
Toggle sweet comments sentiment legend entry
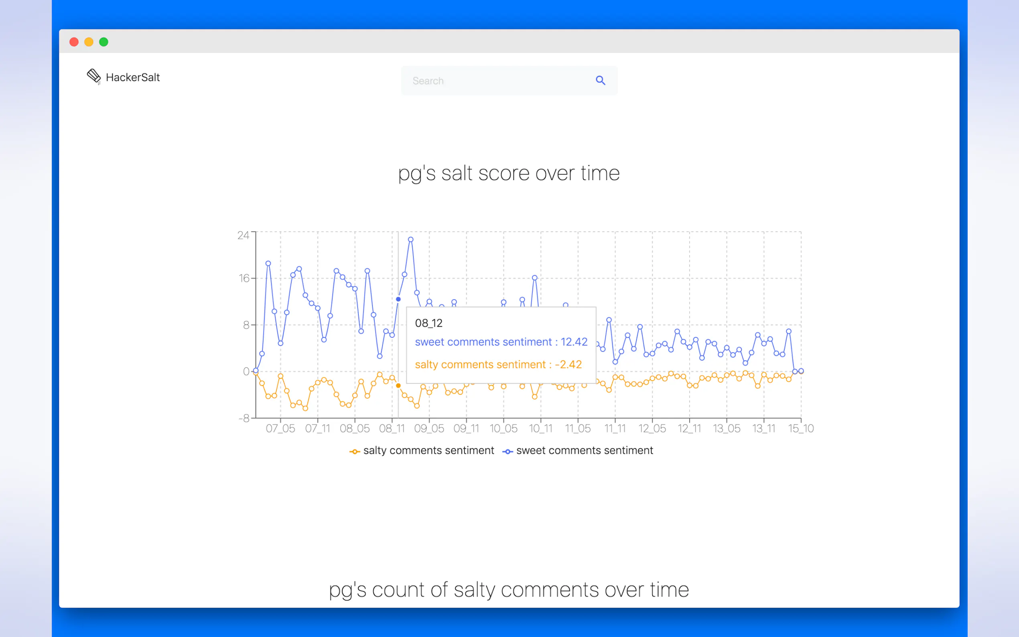[584, 450]
